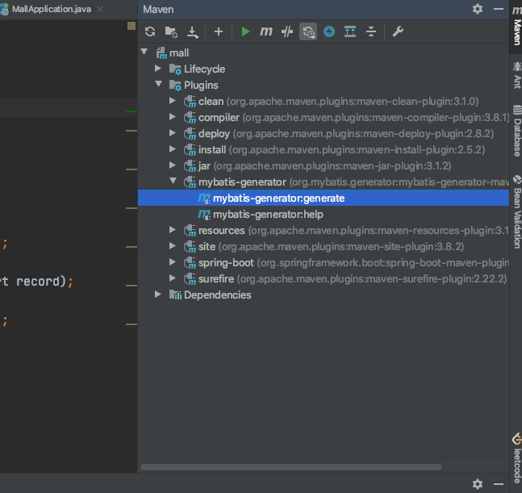Reload all Maven projects
The width and height of the screenshot is (522, 493).
[x=150, y=31]
